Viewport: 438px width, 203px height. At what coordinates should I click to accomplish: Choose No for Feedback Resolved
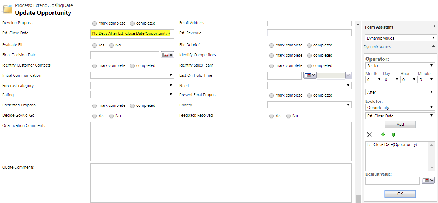coord(288,116)
